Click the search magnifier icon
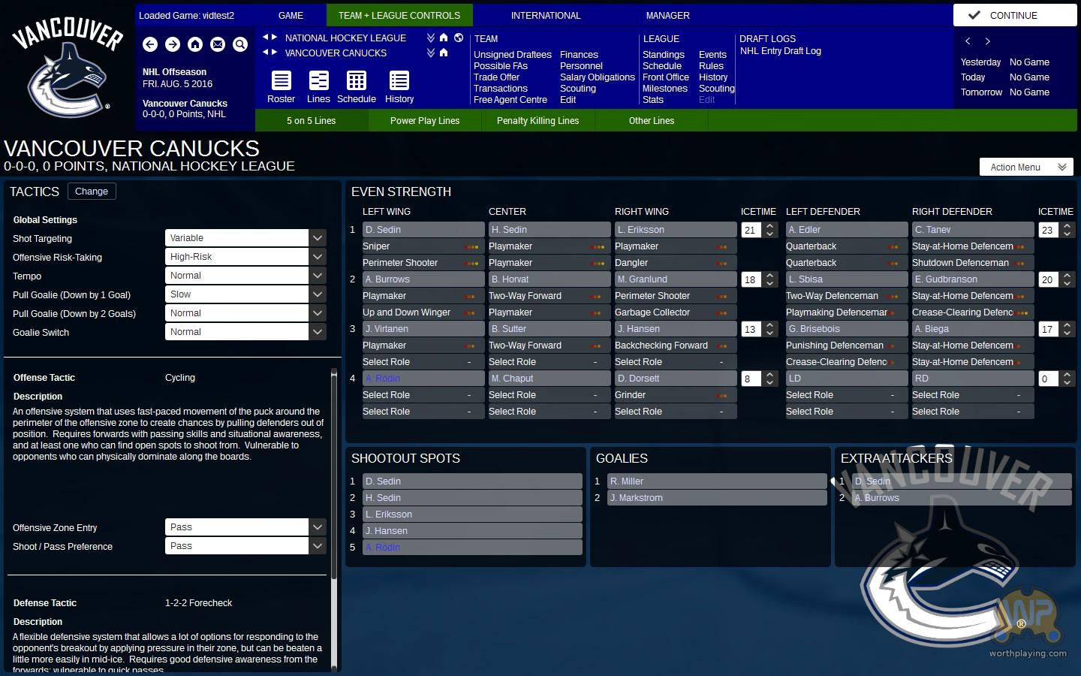Viewport: 1081px width, 676px height. pyautogui.click(x=240, y=45)
